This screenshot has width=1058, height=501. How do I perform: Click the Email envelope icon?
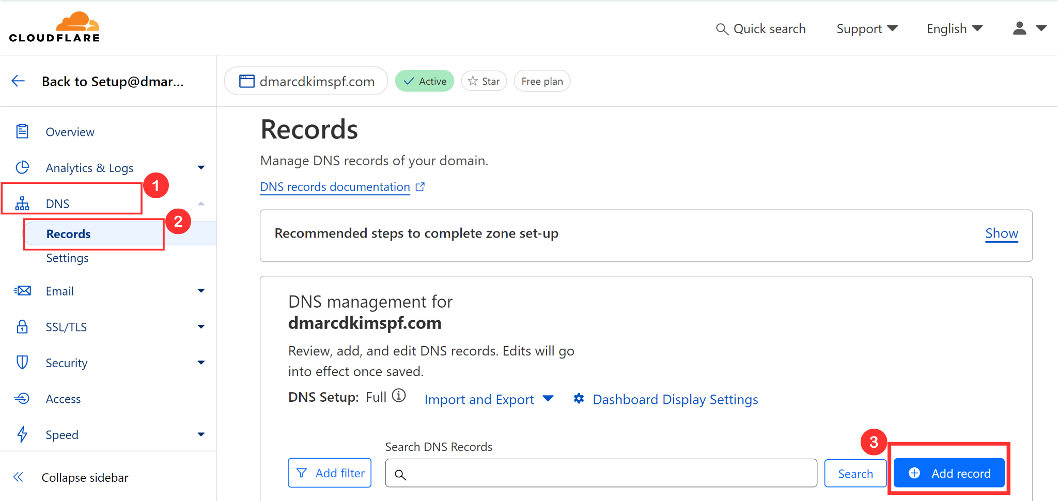pos(22,291)
